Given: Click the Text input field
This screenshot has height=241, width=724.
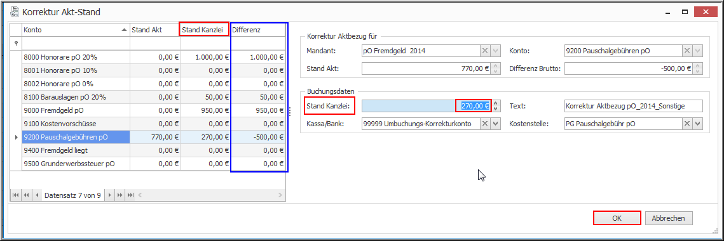Looking at the screenshot, I should (x=633, y=106).
